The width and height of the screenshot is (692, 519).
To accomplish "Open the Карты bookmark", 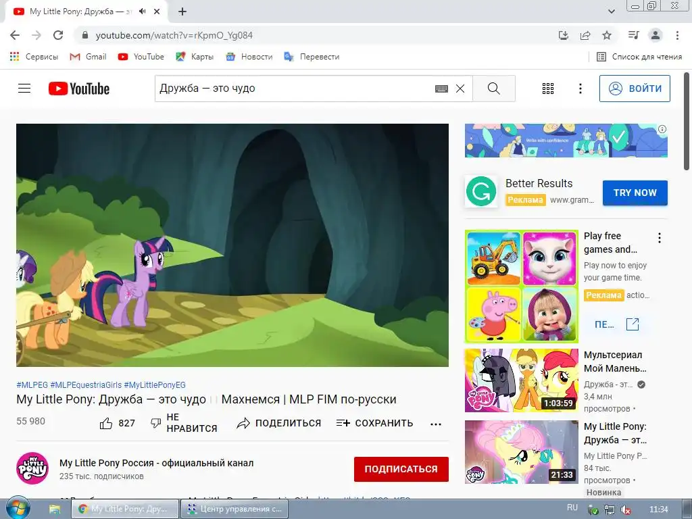I will [x=195, y=57].
